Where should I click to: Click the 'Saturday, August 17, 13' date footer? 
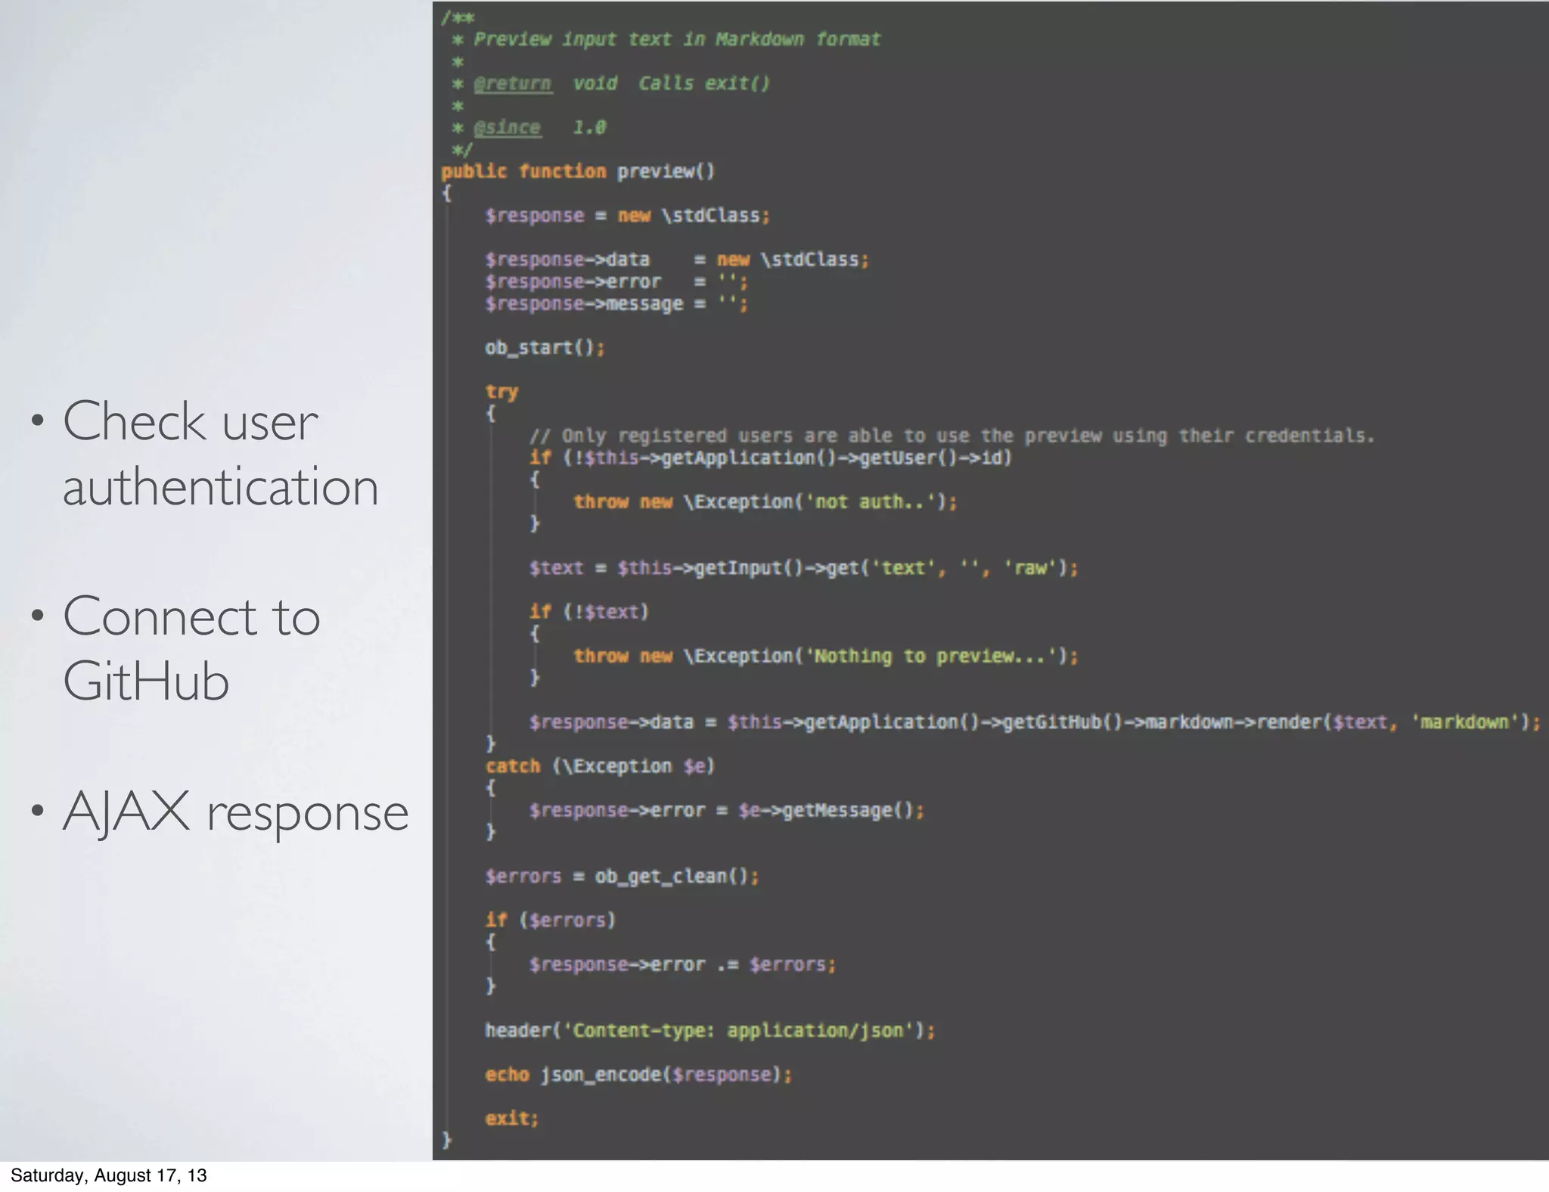pyautogui.click(x=108, y=1175)
